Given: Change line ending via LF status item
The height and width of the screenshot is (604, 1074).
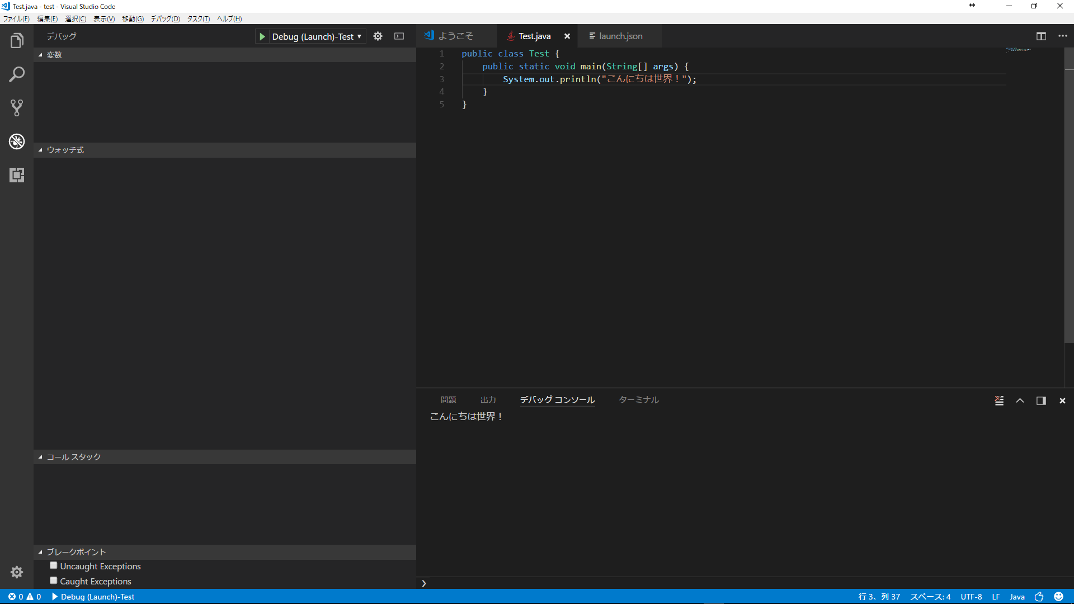Looking at the screenshot, I should coord(996,597).
